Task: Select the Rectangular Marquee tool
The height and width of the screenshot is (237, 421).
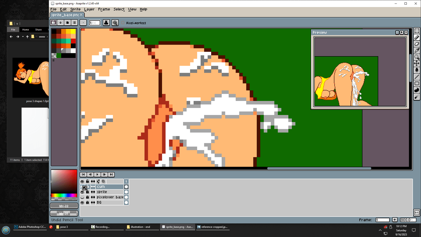Action: coord(417,31)
